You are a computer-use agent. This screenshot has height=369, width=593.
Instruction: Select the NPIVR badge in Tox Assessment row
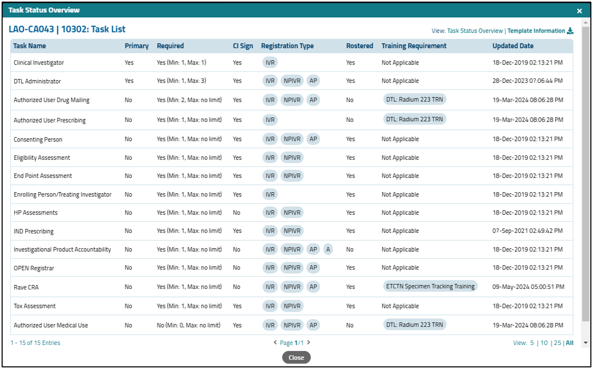[291, 306]
